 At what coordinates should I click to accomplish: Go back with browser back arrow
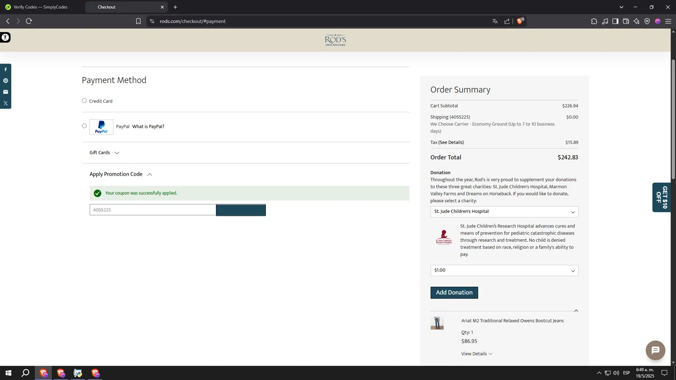coord(8,21)
